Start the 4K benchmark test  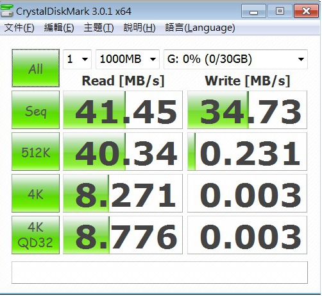click(35, 193)
